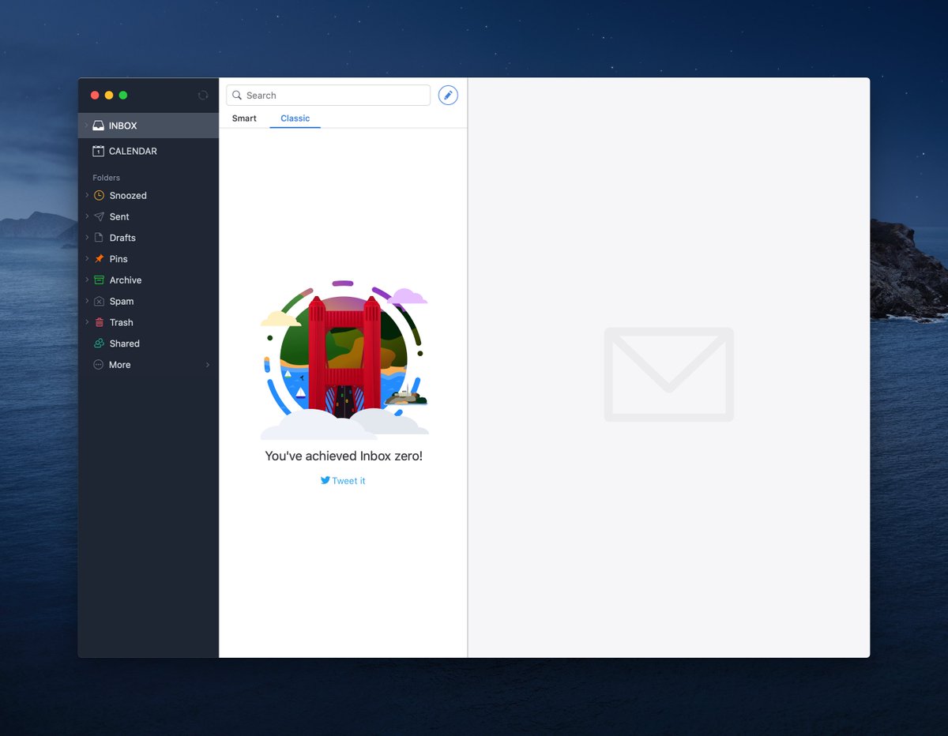Click the Golden Gate Bridge illustration
The height and width of the screenshot is (736, 948).
tap(344, 360)
